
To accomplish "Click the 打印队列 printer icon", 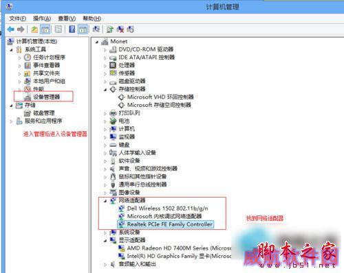I will pyautogui.click(x=113, y=113).
